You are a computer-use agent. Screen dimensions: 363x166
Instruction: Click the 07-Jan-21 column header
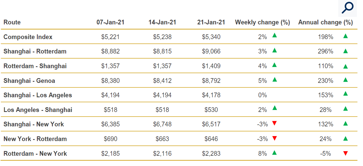point(110,22)
